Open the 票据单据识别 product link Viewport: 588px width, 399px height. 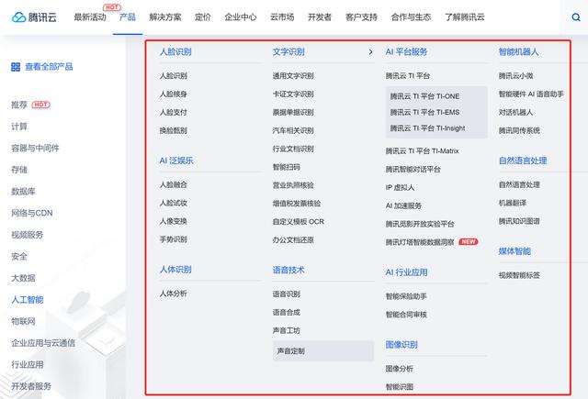(293, 112)
